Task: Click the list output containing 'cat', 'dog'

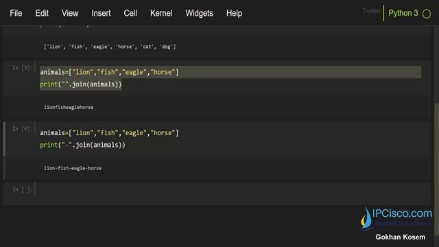Action: click(110, 47)
